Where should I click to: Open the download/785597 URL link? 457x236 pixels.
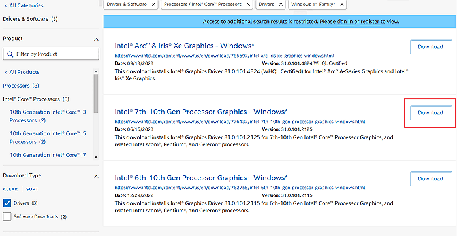(224, 56)
